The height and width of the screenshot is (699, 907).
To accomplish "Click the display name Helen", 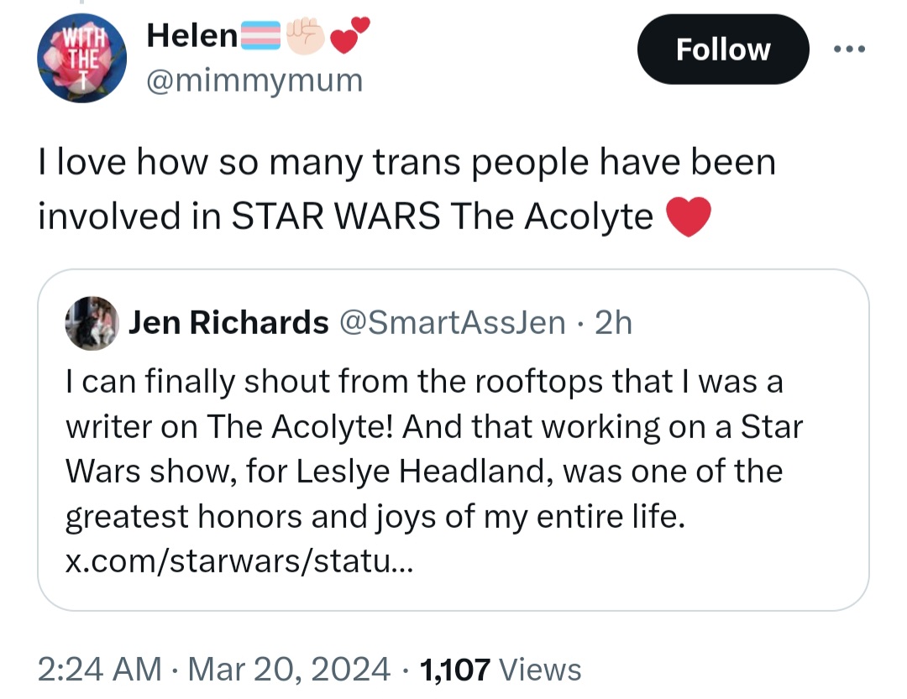I will pyautogui.click(x=192, y=36).
